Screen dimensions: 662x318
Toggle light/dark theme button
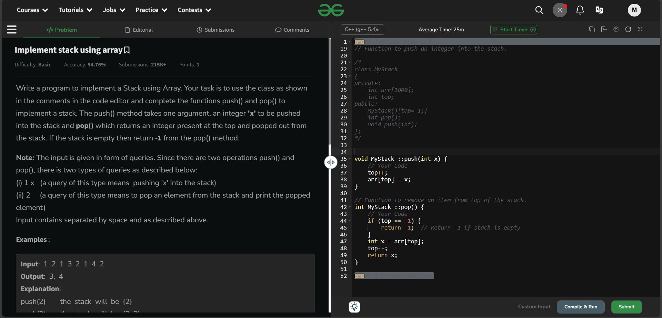560,10
